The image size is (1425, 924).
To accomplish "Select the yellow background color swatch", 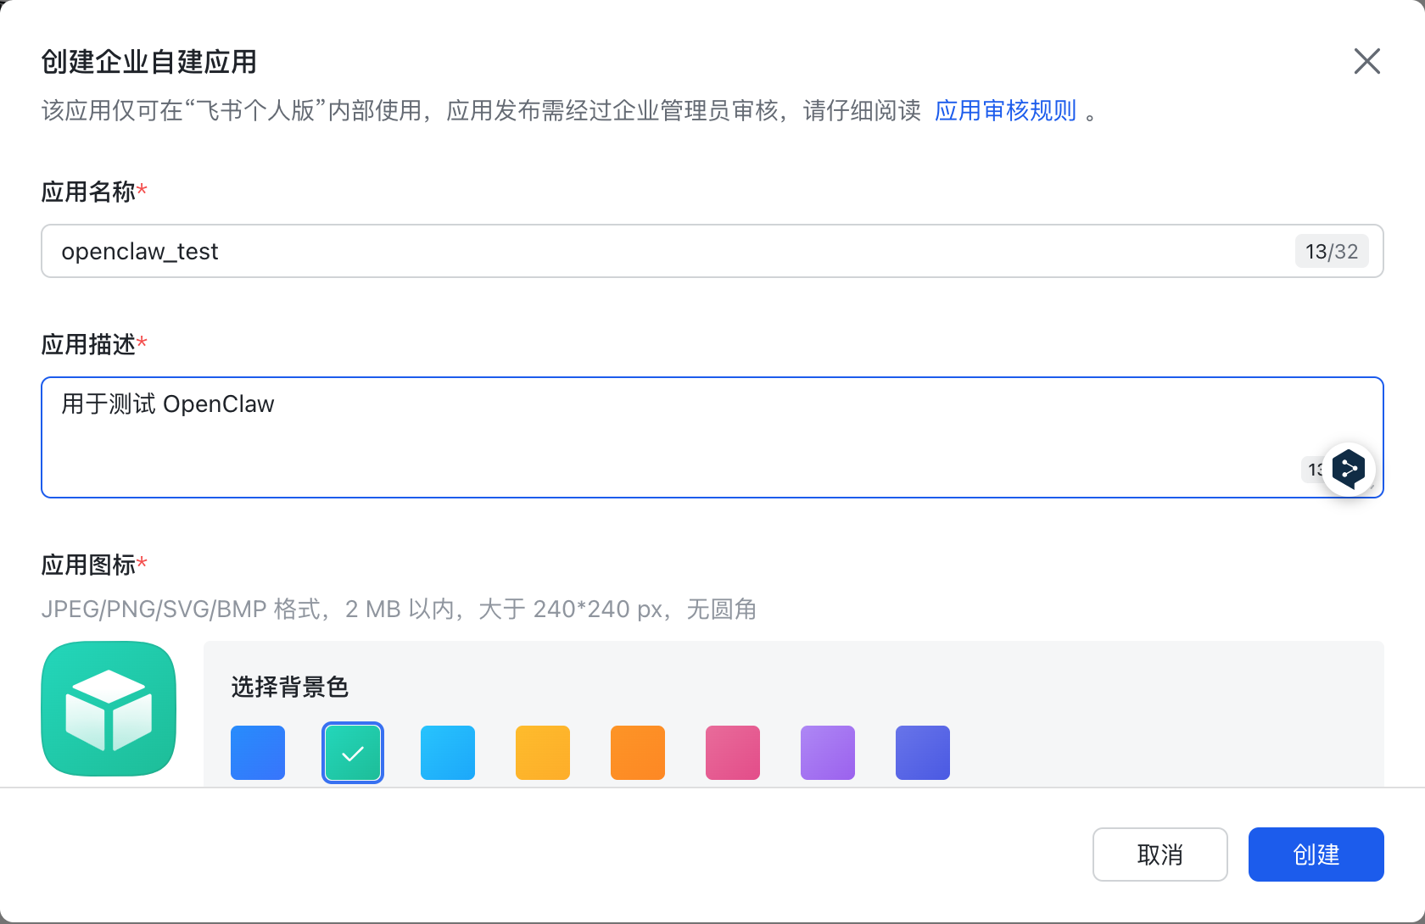I will coord(543,753).
